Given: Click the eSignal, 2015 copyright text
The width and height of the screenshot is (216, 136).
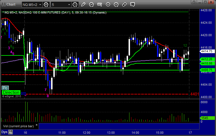Looking at the screenshot, I should click(x=12, y=96).
